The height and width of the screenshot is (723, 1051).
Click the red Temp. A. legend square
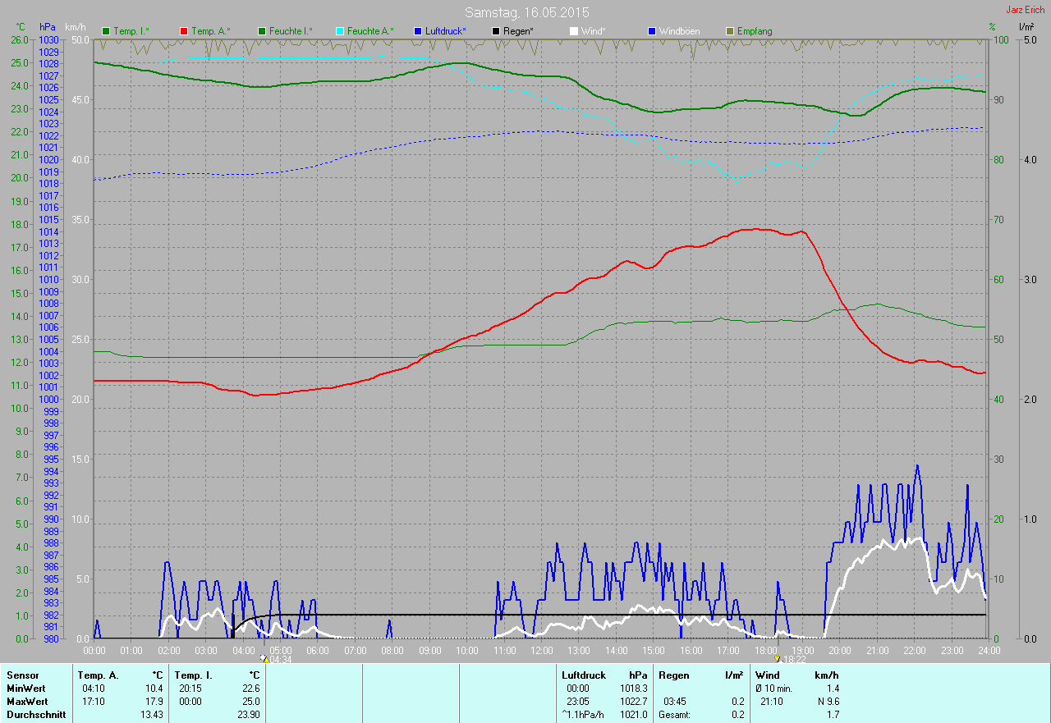pyautogui.click(x=184, y=31)
